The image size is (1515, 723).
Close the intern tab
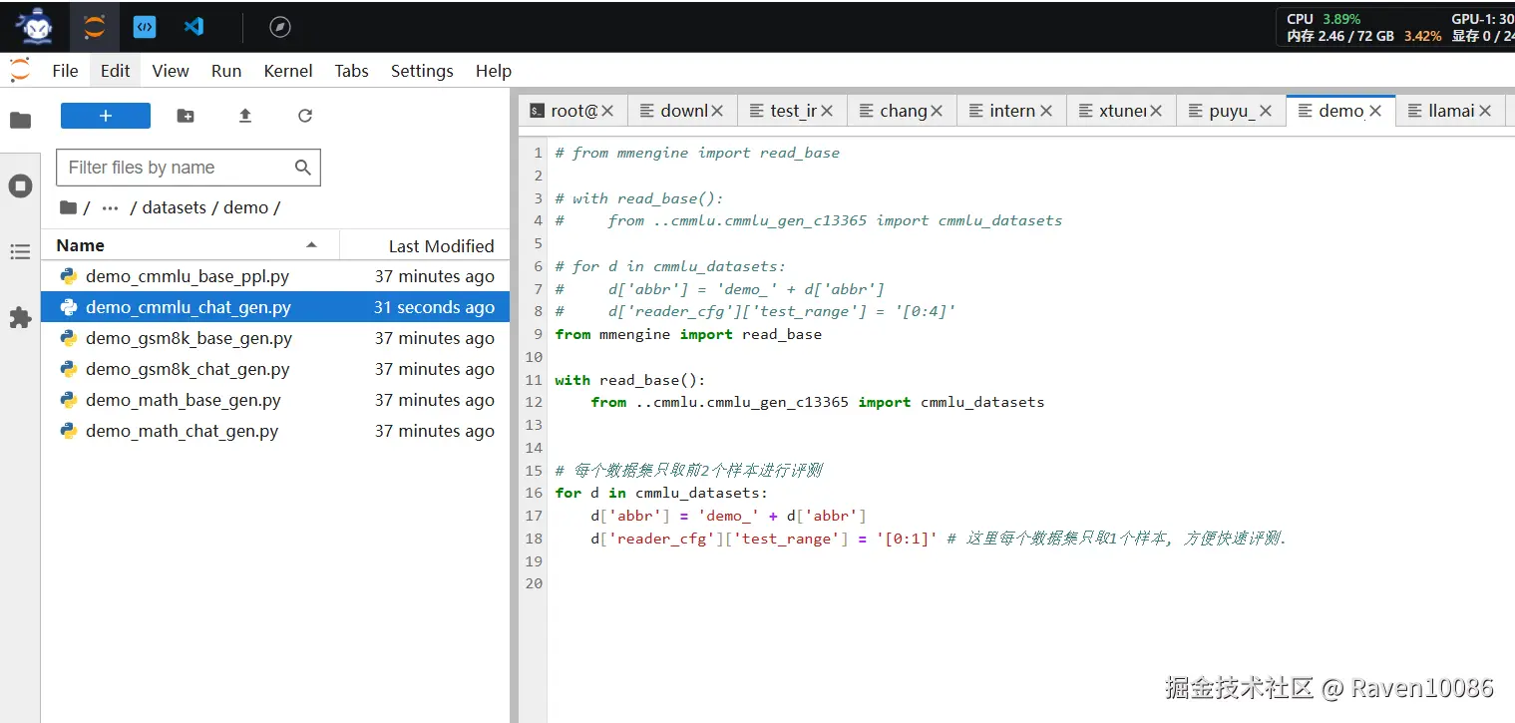coord(1046,111)
